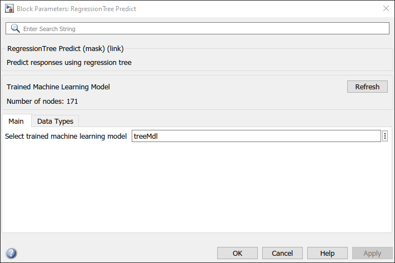Click the Block Parameters window title text
This screenshot has height=263, width=395.
coord(77,9)
